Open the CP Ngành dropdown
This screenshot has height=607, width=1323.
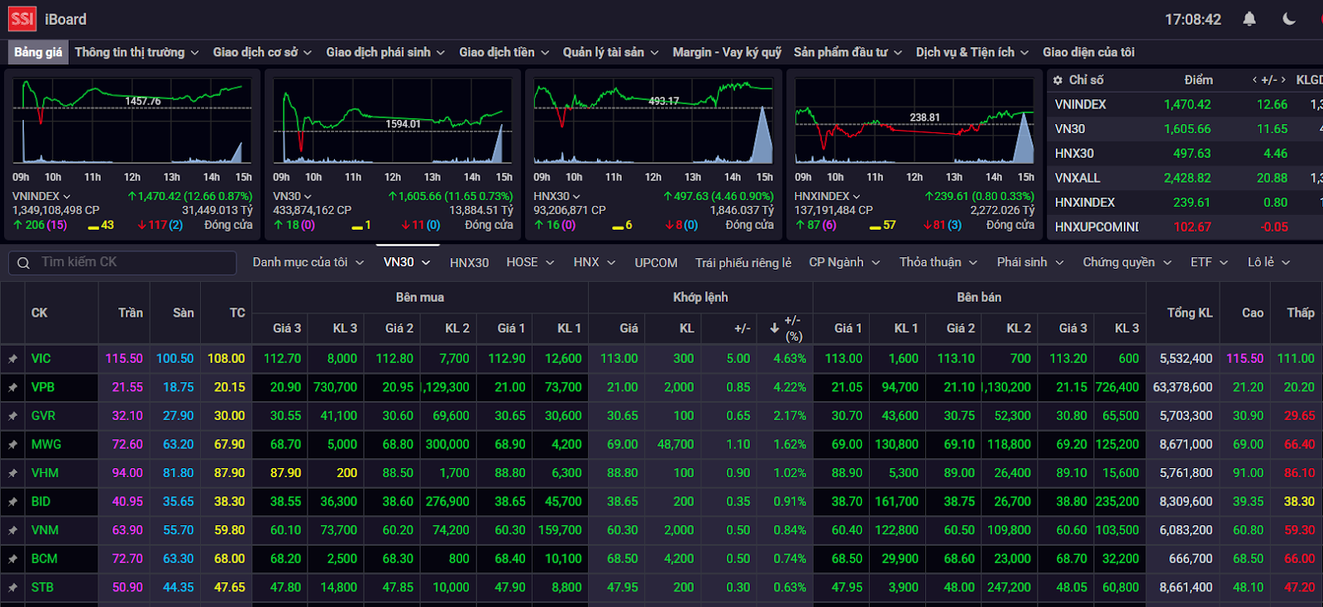click(844, 262)
